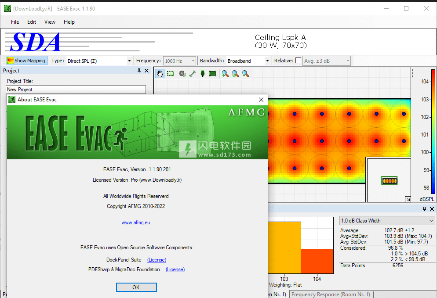
Task: Toggle the Show Mapping button
Action: coord(26,61)
